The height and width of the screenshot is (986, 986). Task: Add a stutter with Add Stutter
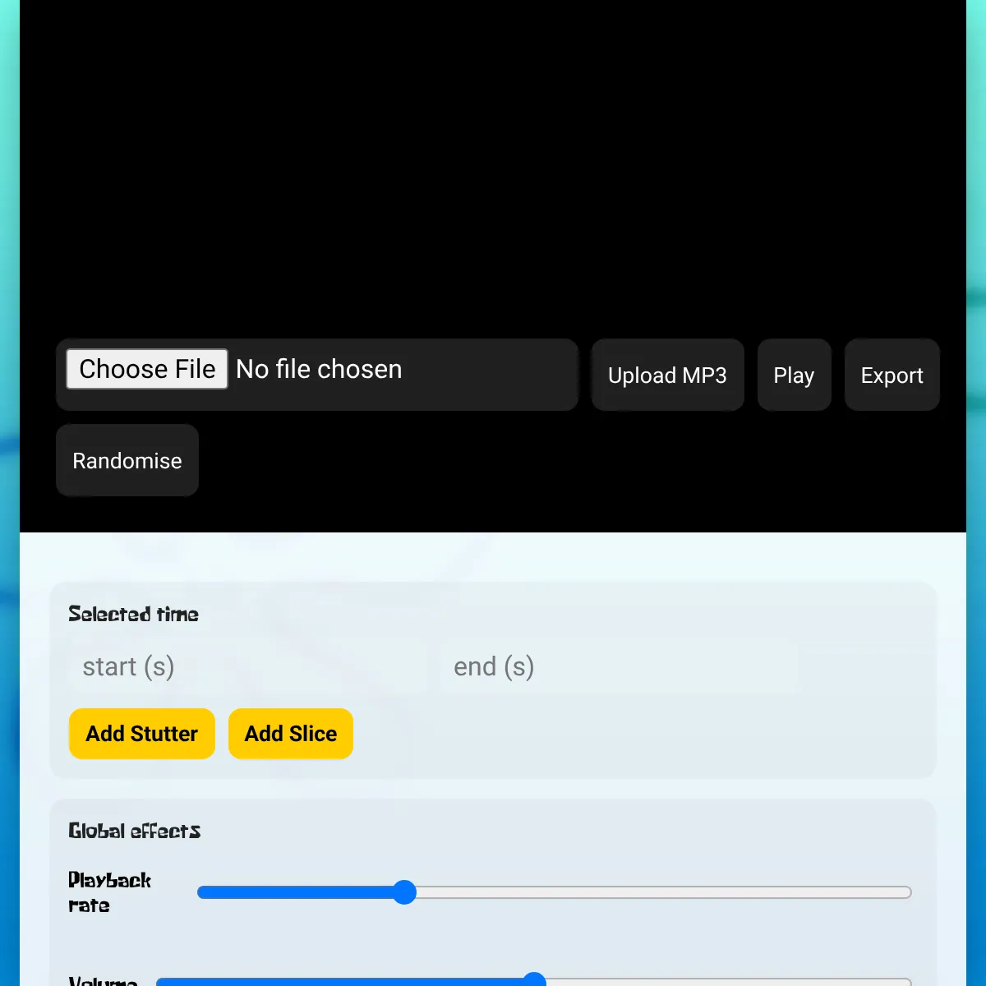(142, 734)
